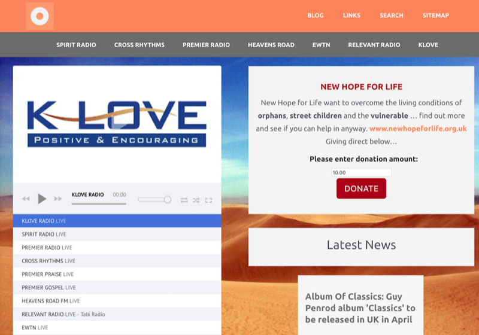479x335 pixels.
Task: Select KLOVE RADIO LIVE in playlist
Action: [117, 221]
